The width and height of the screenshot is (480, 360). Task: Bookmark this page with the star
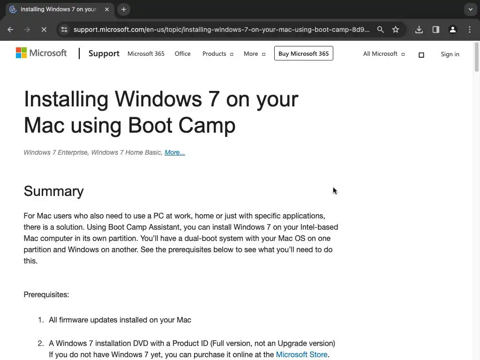[x=396, y=30]
